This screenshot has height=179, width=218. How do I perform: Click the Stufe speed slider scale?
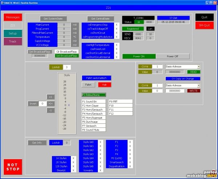coord(67,103)
